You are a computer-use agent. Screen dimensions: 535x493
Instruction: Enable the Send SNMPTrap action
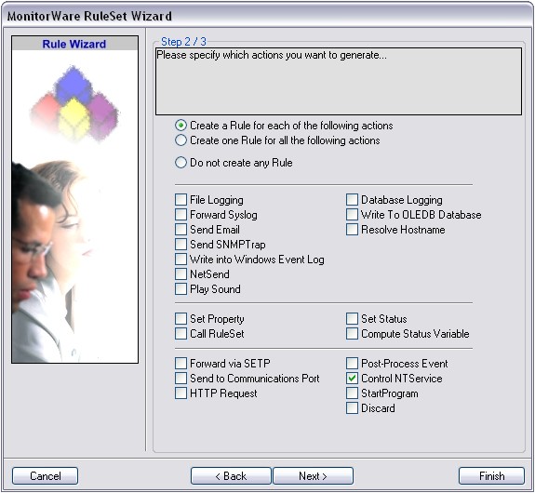(181, 245)
